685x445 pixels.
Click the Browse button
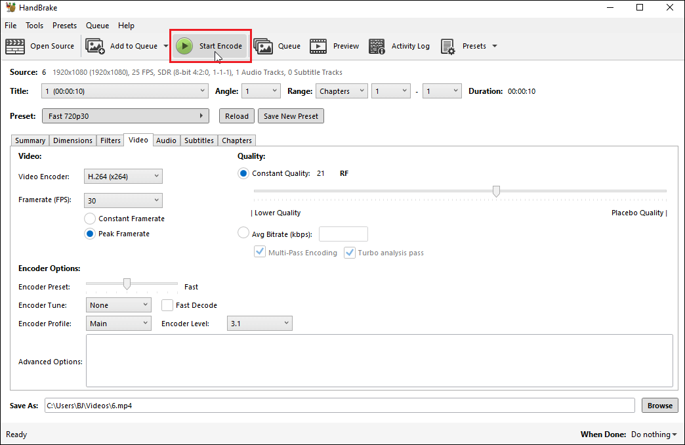click(659, 405)
